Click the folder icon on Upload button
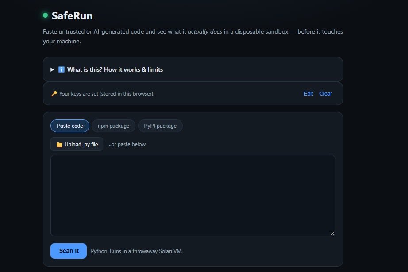This screenshot has height=272, width=408. [x=59, y=145]
